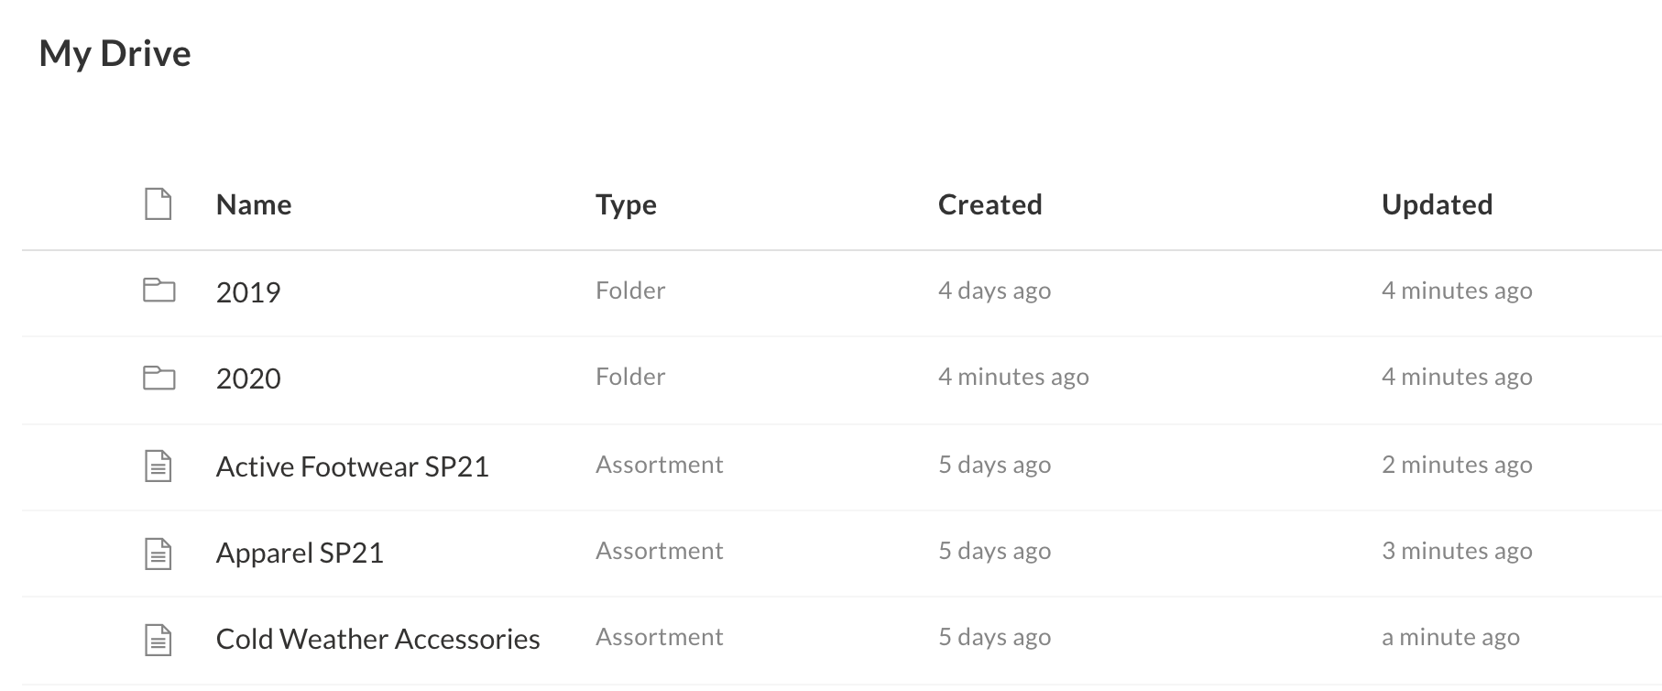1662x691 pixels.
Task: Open the Apparel SP21 assortment
Action: pos(300,553)
